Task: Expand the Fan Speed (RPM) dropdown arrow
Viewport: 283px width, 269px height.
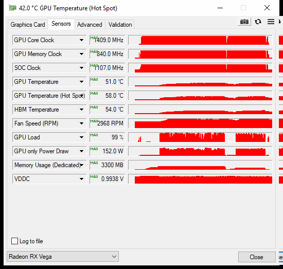Action: pos(82,123)
